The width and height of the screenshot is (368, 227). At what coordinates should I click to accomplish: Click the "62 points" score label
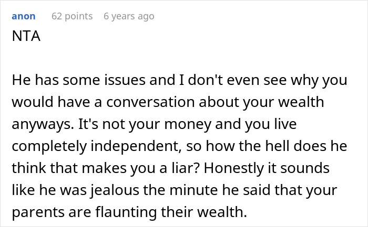coord(72,16)
